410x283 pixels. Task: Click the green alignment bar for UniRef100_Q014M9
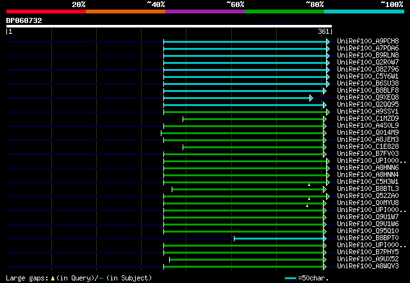(242, 134)
